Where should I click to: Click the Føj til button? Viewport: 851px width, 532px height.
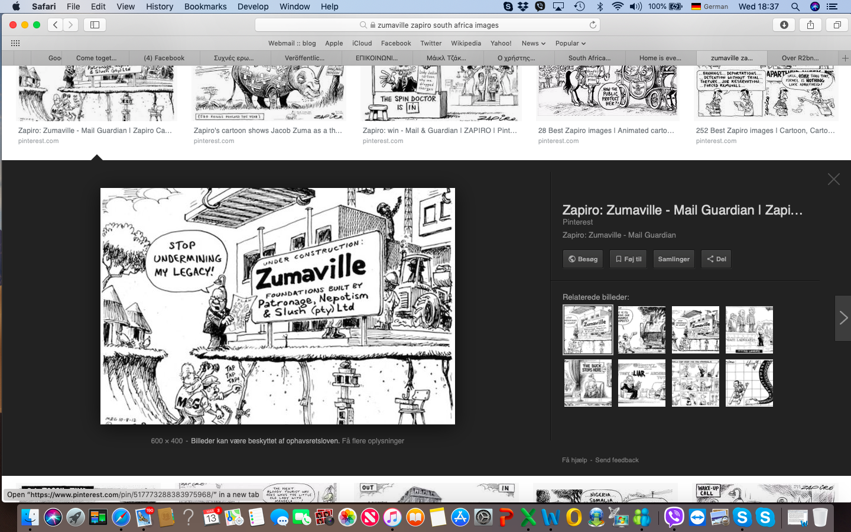(x=628, y=259)
